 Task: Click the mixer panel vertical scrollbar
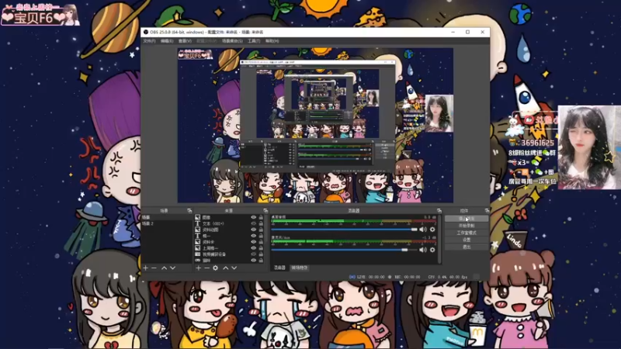coord(439,240)
